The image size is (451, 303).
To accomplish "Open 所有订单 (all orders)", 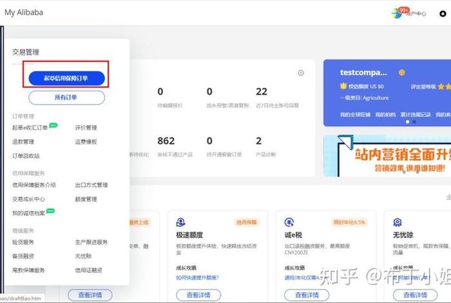I will 66,97.
